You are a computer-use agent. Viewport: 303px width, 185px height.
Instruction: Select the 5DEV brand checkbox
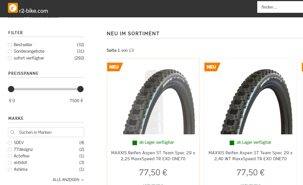pos(10,143)
